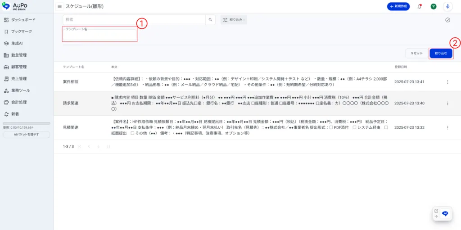Open the kebab menu for 案件相談 row

pyautogui.click(x=447, y=82)
